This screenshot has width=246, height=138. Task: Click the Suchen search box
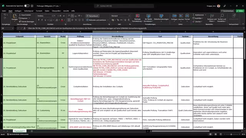(x=124, y=6)
